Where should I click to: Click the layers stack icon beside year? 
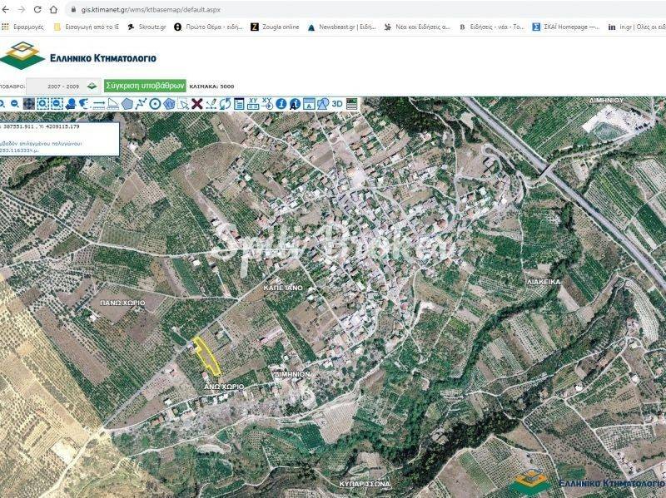[x=92, y=86]
